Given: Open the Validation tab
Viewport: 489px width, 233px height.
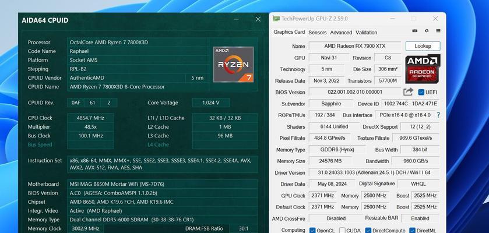Looking at the screenshot, I should pos(366,33).
